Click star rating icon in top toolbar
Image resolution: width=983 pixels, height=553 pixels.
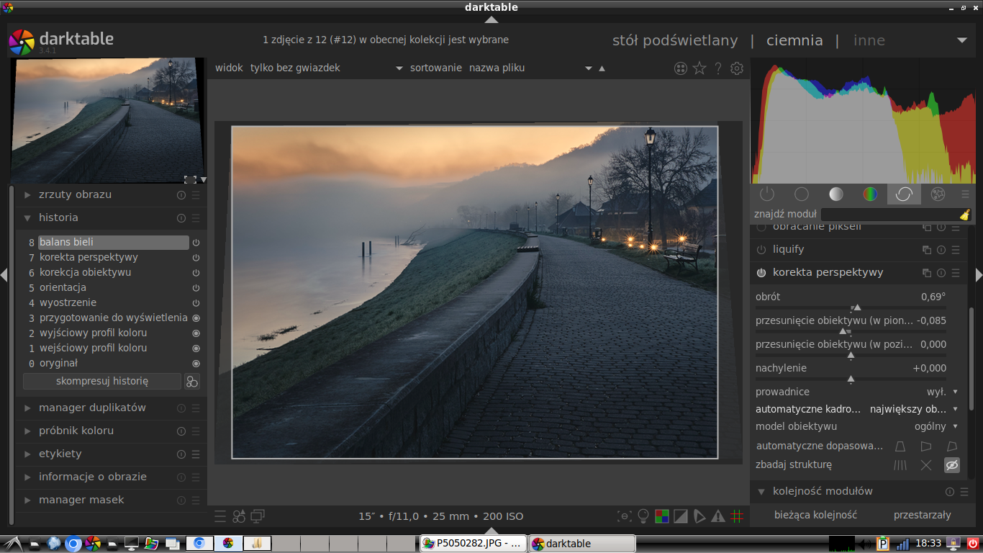coord(699,68)
